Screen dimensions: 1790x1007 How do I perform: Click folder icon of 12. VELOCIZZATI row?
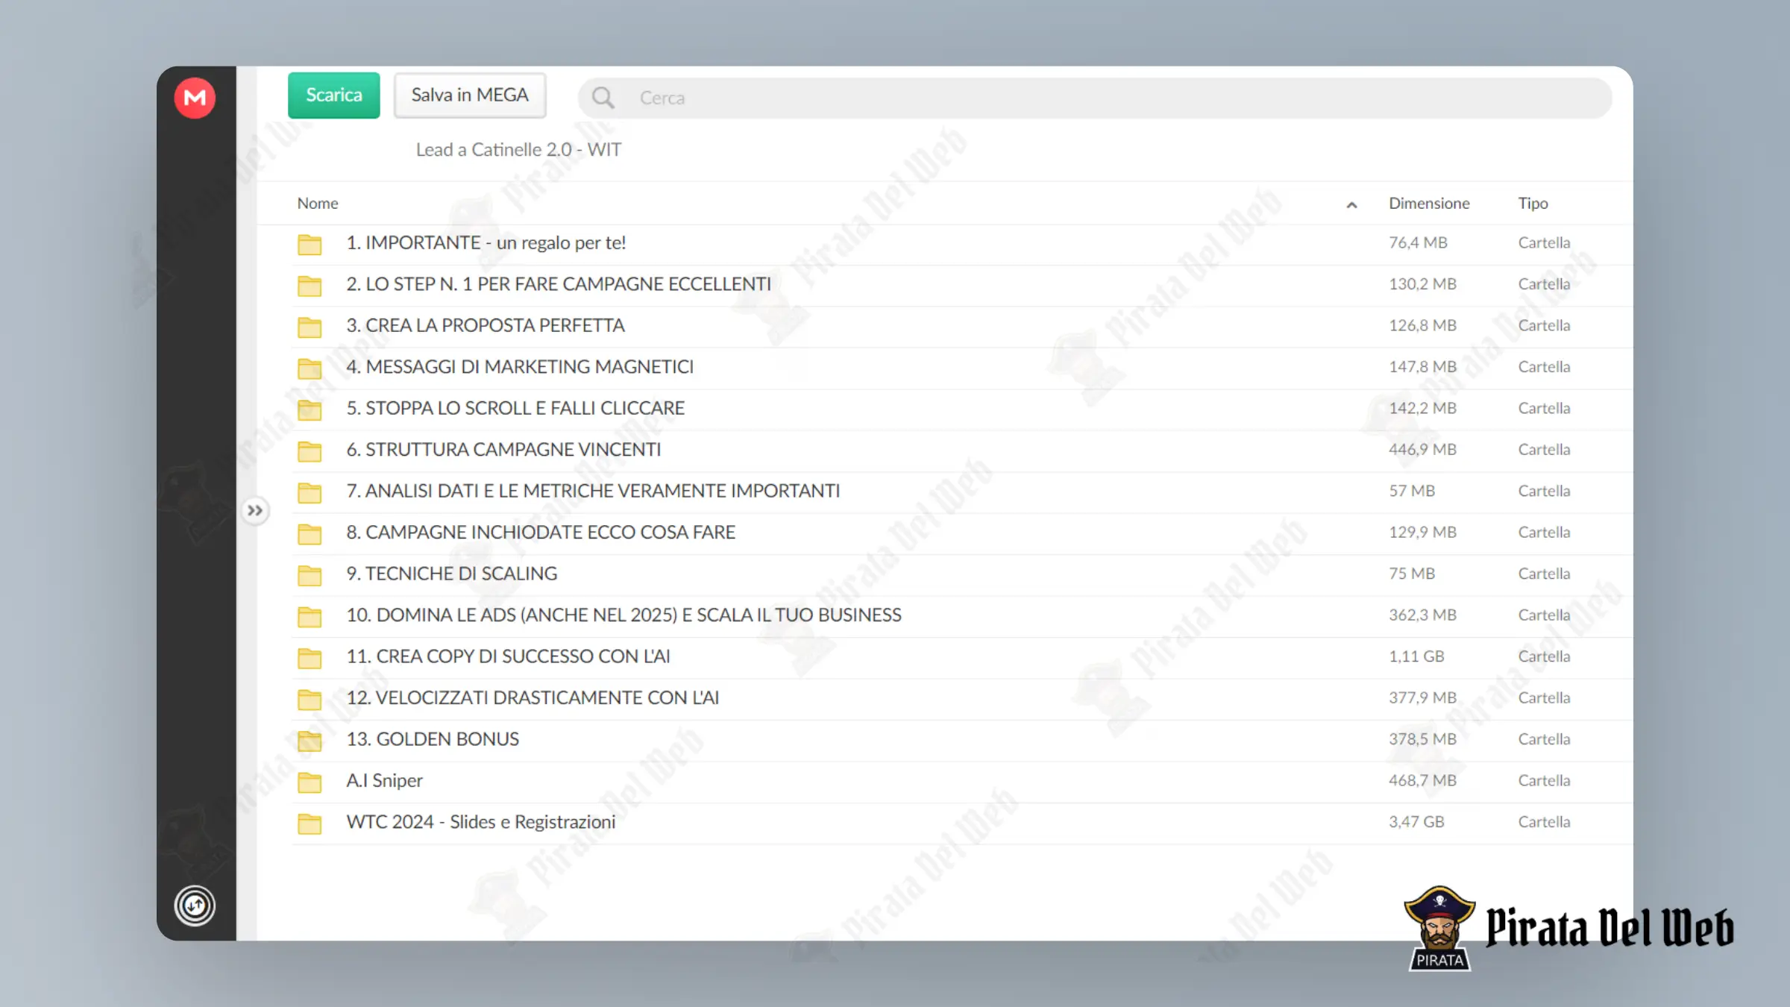pyautogui.click(x=310, y=700)
